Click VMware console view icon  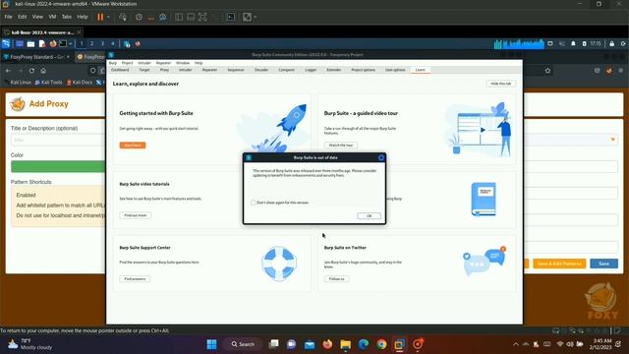coord(231,17)
